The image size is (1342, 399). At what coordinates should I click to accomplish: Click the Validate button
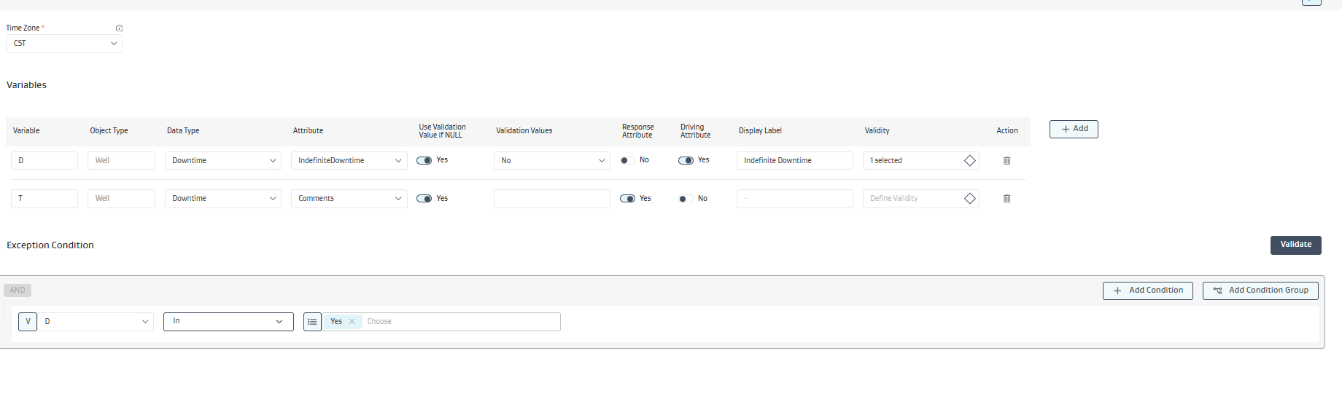point(1295,245)
